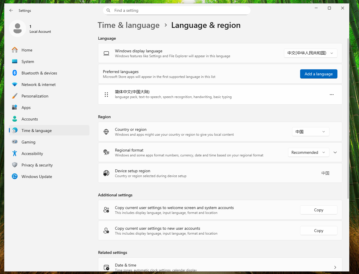The image size is (359, 274).
Task: Copy settings to welcome screen and system accounts
Action: 319,210
